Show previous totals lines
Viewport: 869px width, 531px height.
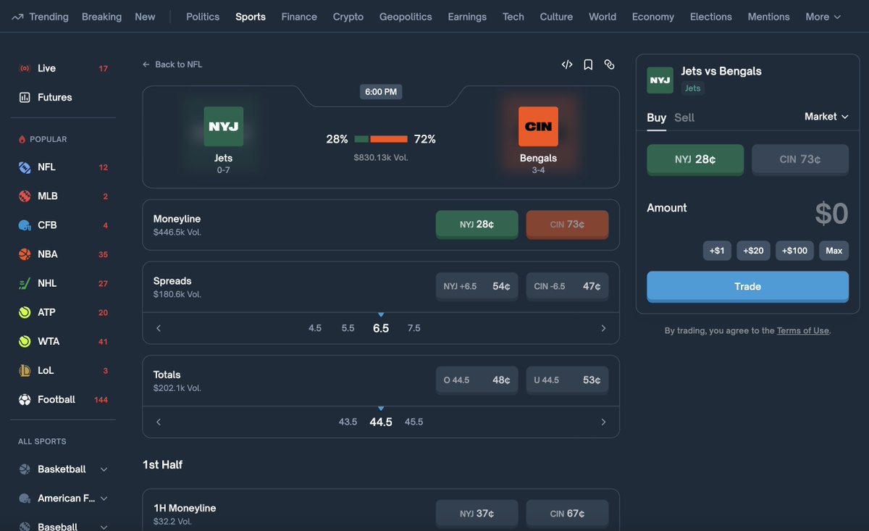coord(159,422)
